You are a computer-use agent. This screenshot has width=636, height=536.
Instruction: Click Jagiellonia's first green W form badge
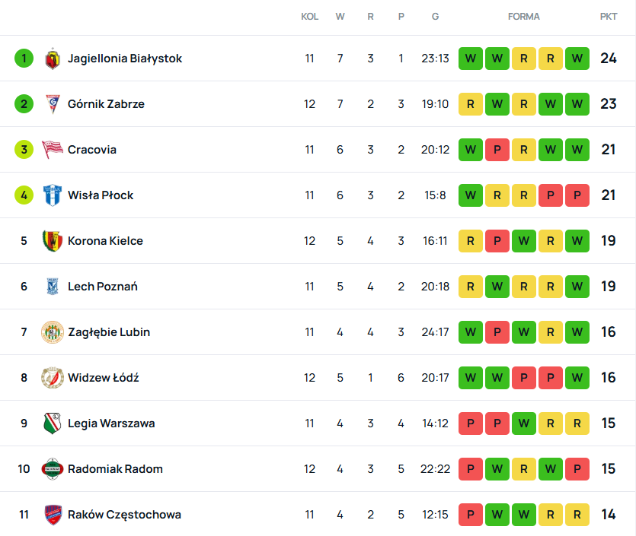pyautogui.click(x=471, y=59)
